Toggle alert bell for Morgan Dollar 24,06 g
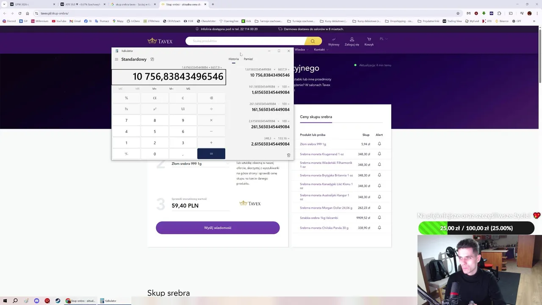 point(379,208)
